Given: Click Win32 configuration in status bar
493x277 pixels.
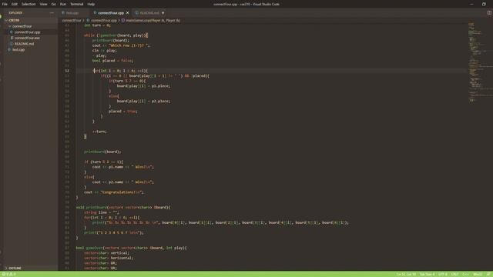Looking at the screenshot, I should pyautogui.click(x=478, y=274).
